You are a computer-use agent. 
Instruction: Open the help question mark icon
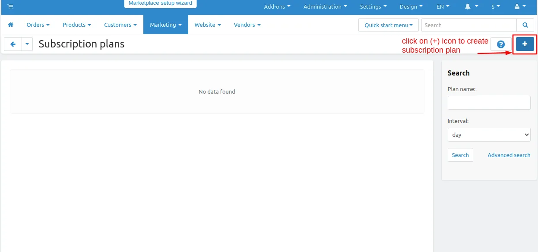point(501,44)
